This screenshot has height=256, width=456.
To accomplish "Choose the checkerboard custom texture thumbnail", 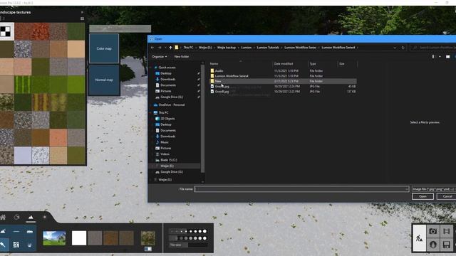I will (6, 31).
